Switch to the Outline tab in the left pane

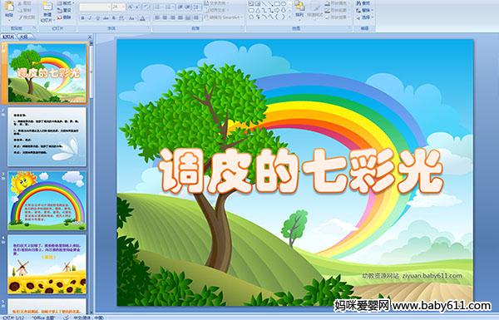(x=23, y=37)
